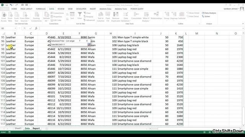Image resolution: width=245 pixels, height=137 pixels.
Task: Click Subtotal icon
Action: [x=181, y=16]
